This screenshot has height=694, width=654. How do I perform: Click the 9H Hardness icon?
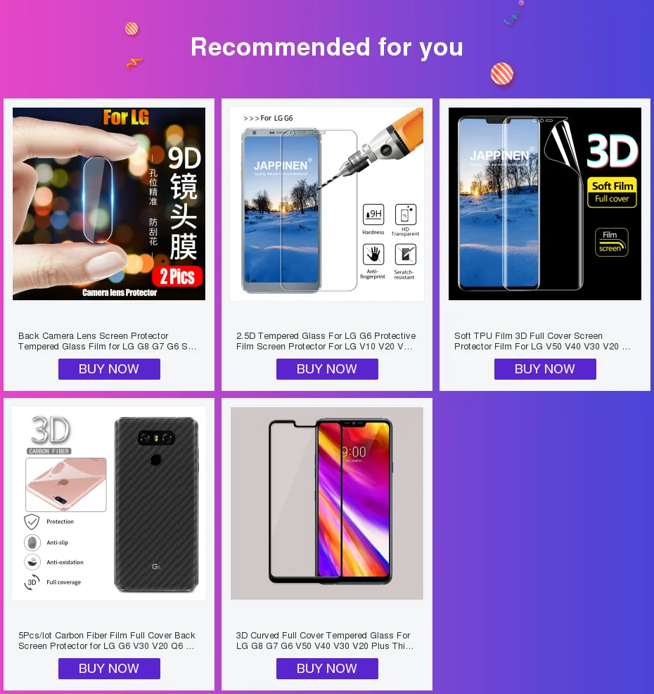373,214
